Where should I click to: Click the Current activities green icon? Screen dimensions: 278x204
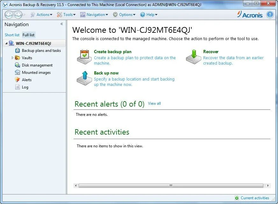tap(237, 198)
